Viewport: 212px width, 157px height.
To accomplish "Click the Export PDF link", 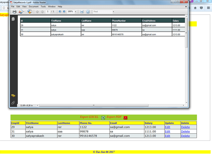I will 114,117.
